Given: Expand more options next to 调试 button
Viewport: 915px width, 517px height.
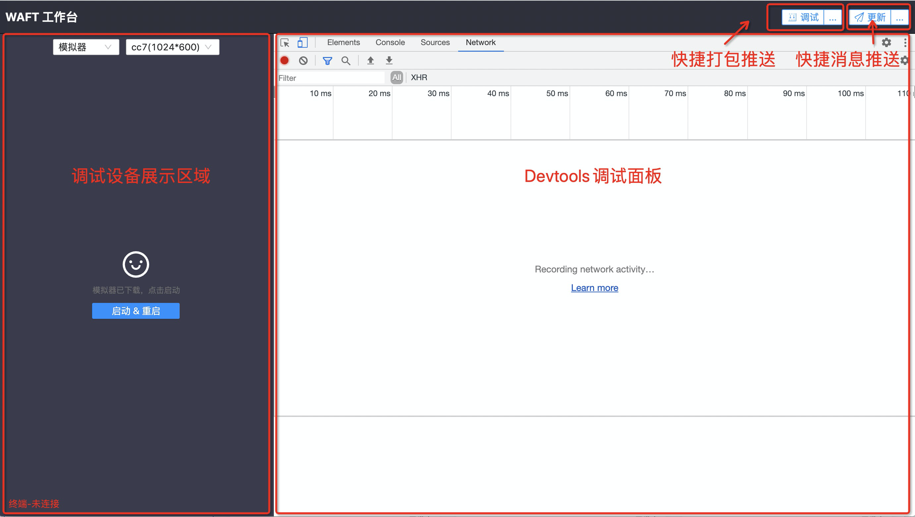Looking at the screenshot, I should tap(832, 17).
